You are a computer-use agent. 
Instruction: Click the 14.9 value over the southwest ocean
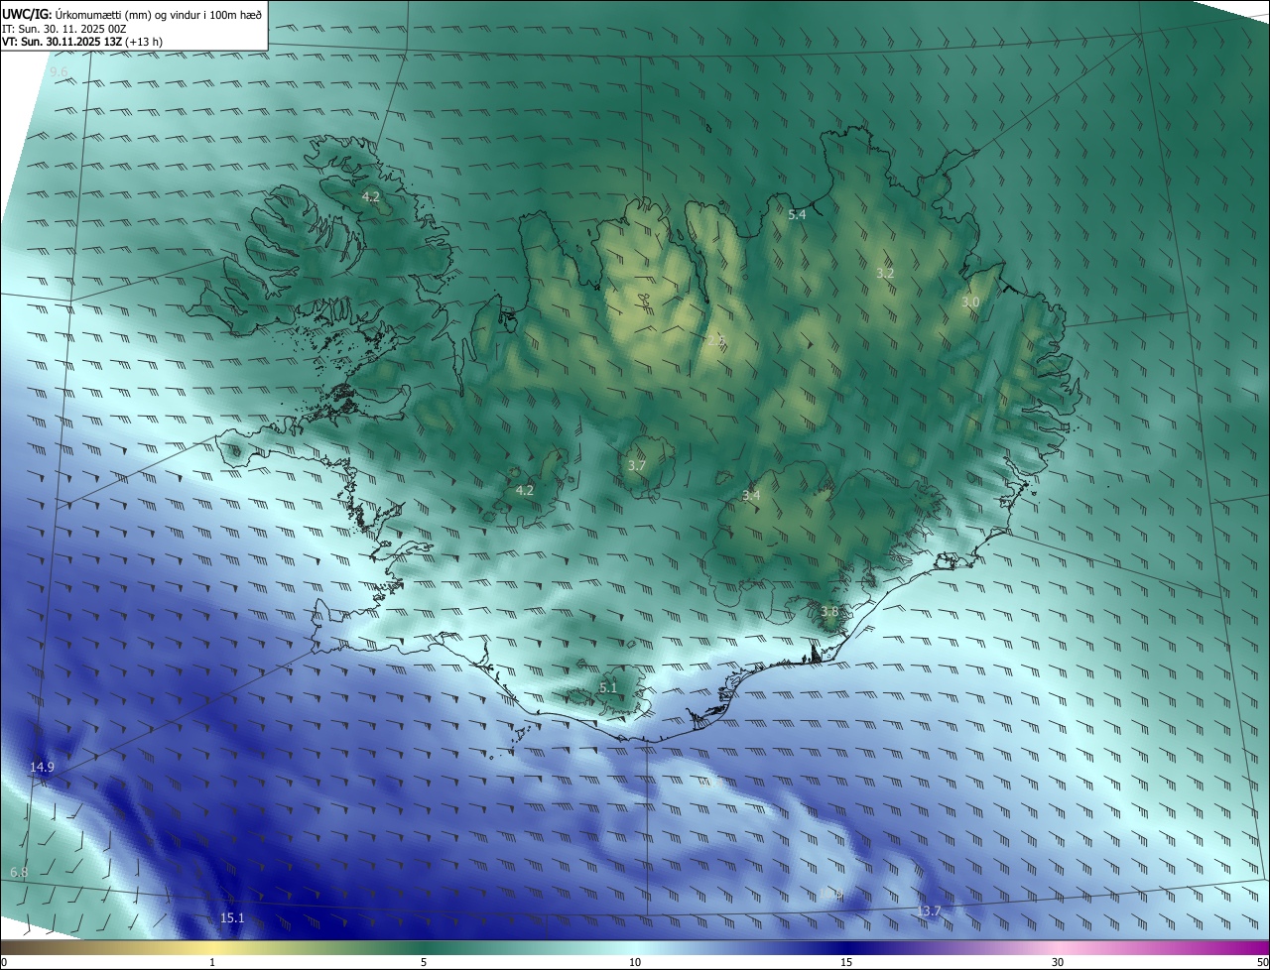(42, 767)
